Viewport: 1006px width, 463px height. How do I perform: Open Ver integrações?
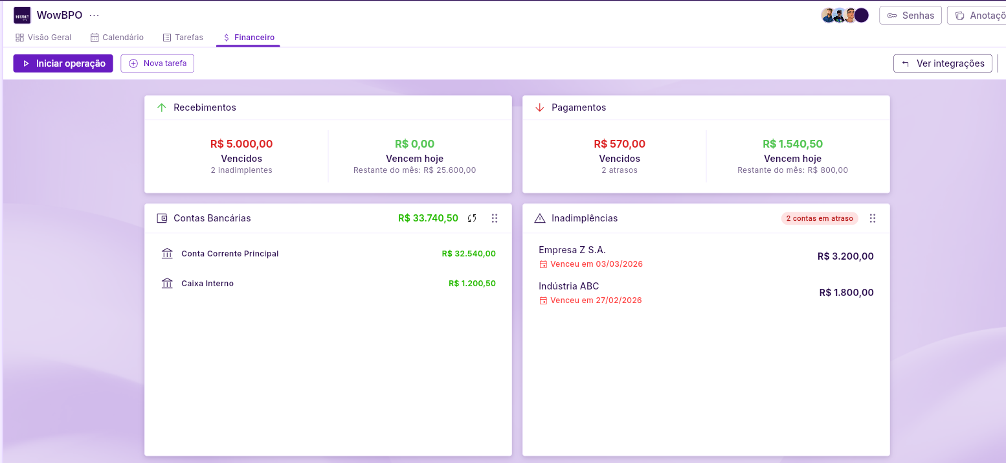(943, 63)
